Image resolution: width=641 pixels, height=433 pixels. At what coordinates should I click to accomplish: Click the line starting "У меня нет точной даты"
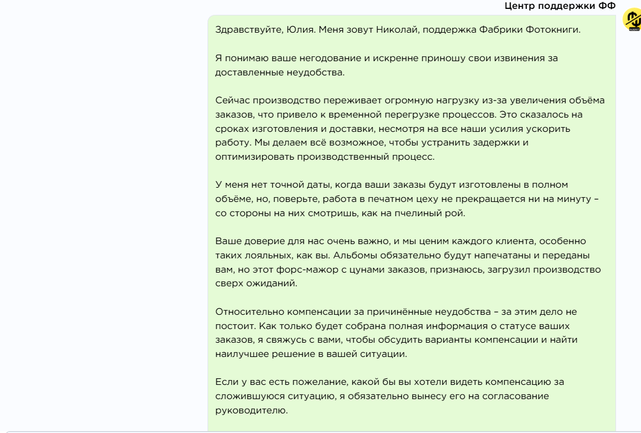[x=391, y=185]
